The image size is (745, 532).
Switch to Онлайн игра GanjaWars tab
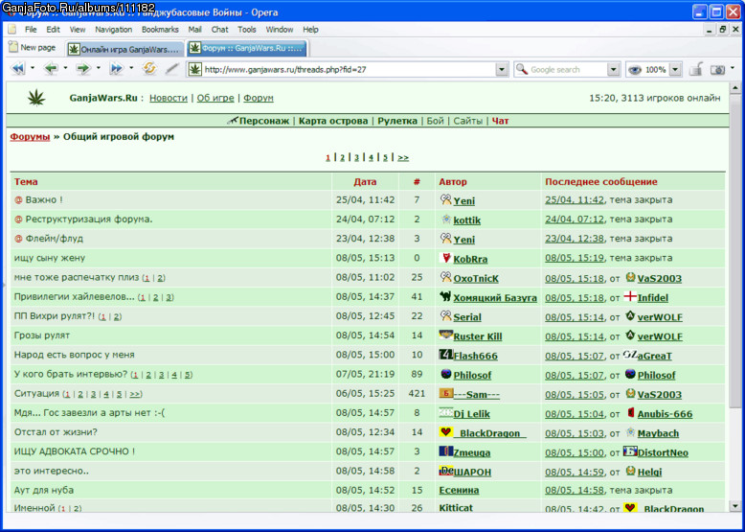tap(124, 49)
